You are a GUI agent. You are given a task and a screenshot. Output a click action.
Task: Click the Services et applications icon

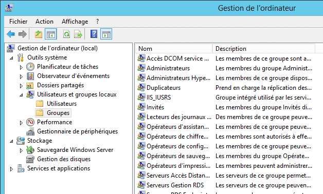(21, 168)
